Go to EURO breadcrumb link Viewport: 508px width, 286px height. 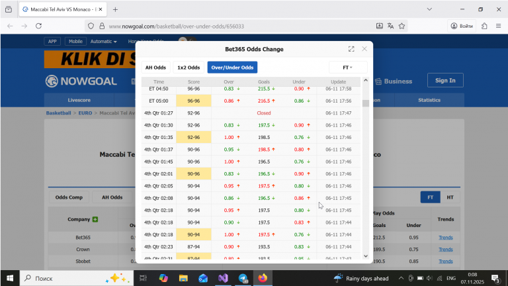click(x=85, y=113)
